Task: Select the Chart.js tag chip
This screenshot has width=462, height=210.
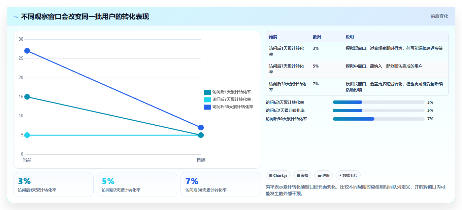Action: point(278,175)
